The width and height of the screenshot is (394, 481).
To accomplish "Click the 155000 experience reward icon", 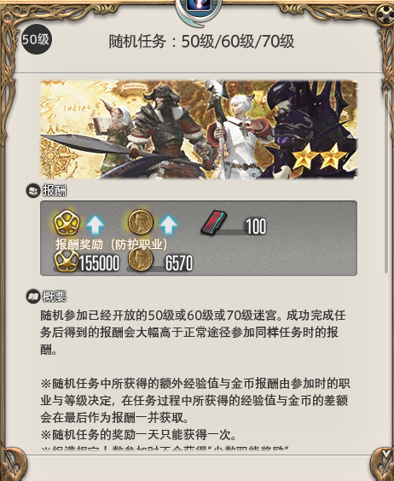I will (x=67, y=261).
